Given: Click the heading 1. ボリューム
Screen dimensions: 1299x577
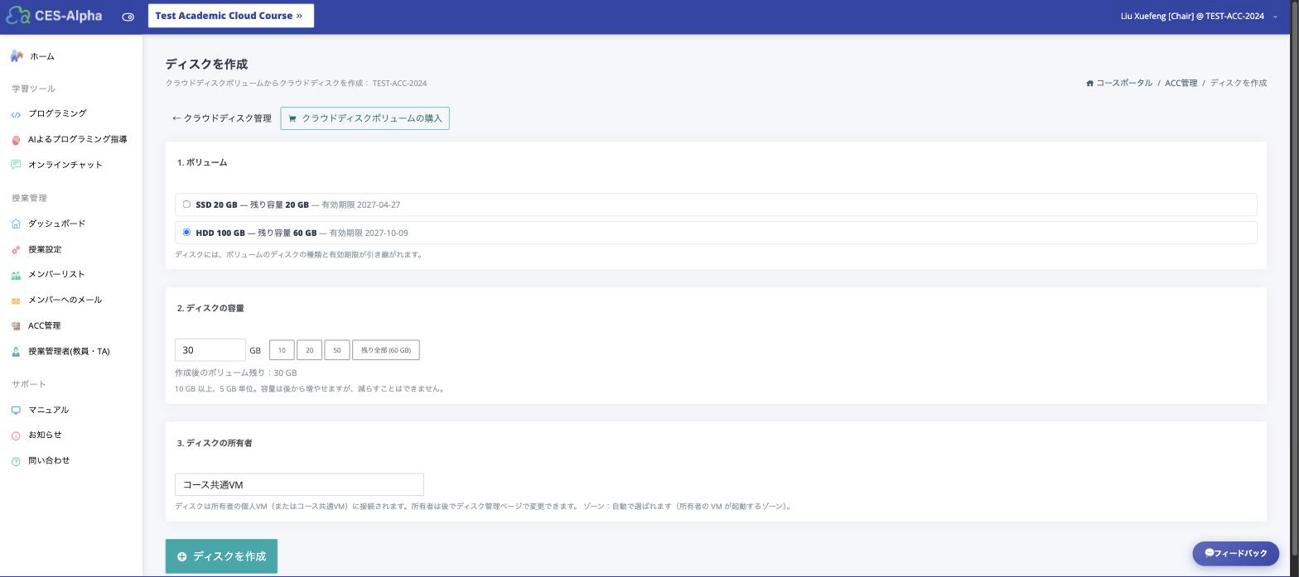Looking at the screenshot, I should tap(202, 162).
